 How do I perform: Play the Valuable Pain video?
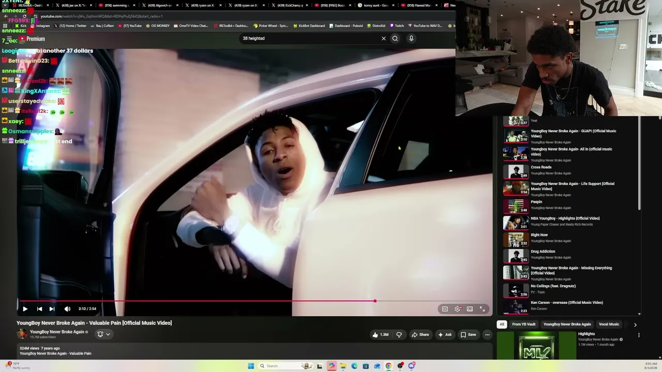(x=25, y=309)
